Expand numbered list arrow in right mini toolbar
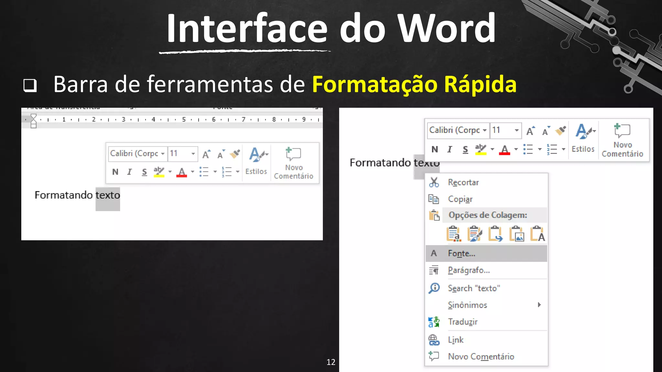This screenshot has height=372, width=662. 563,149
